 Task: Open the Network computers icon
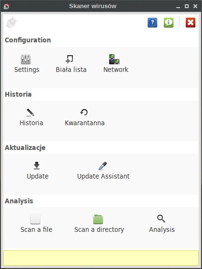click(114, 59)
